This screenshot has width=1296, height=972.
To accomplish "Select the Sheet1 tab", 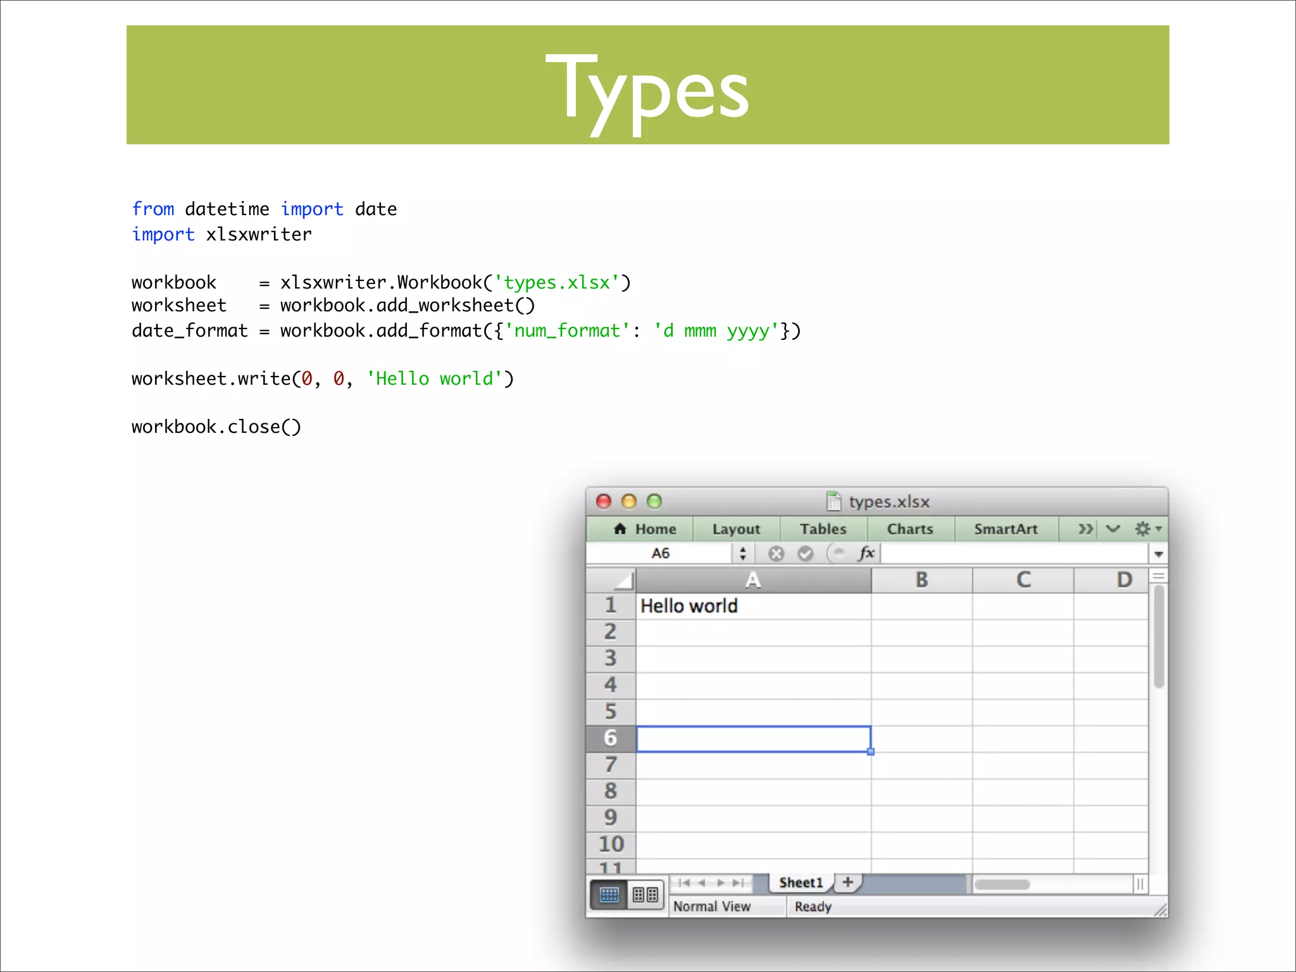I will [801, 883].
